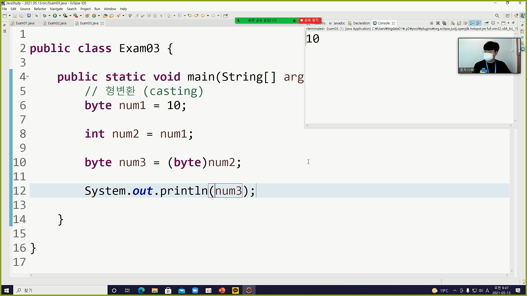Toggle Show Console on standard output change
This screenshot has height=296, width=527.
[472, 23]
